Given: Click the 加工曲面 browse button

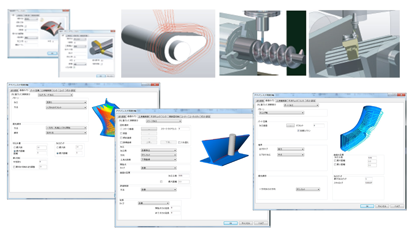Looking at the screenshot, I should tap(290, 125).
